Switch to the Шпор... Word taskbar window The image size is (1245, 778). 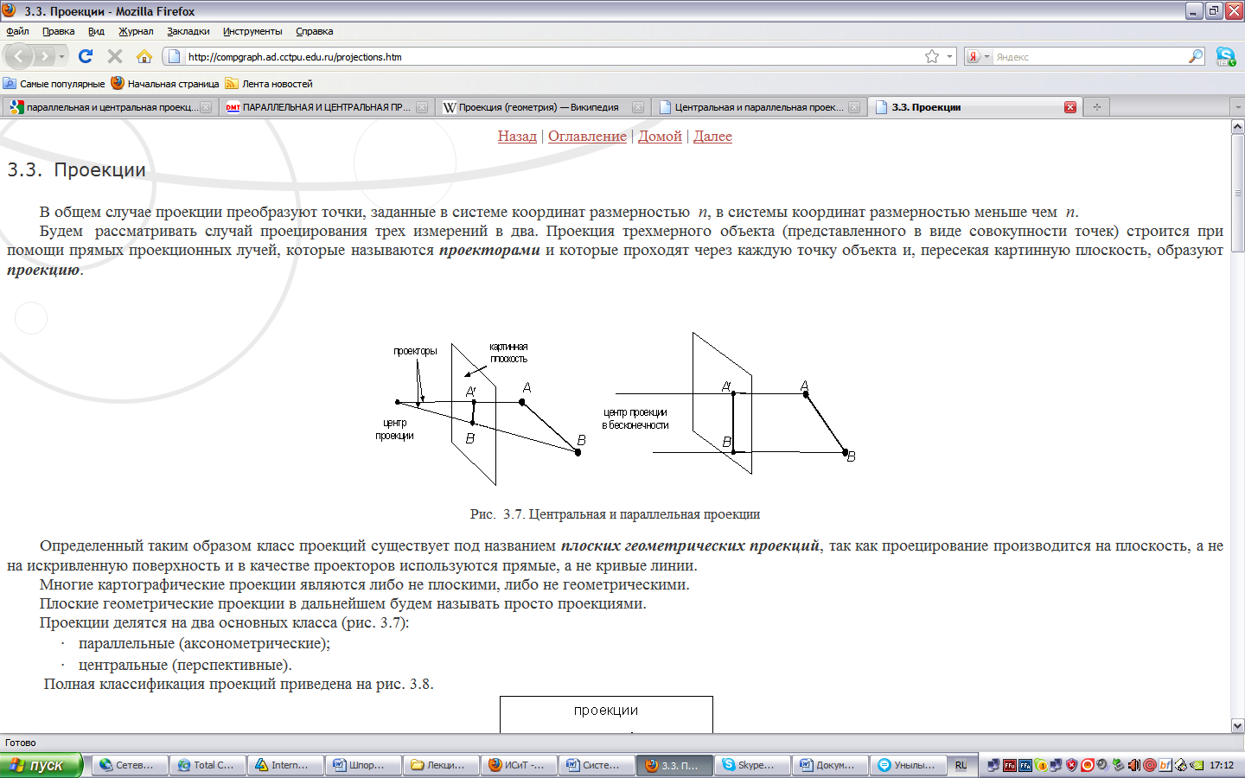[x=362, y=765]
